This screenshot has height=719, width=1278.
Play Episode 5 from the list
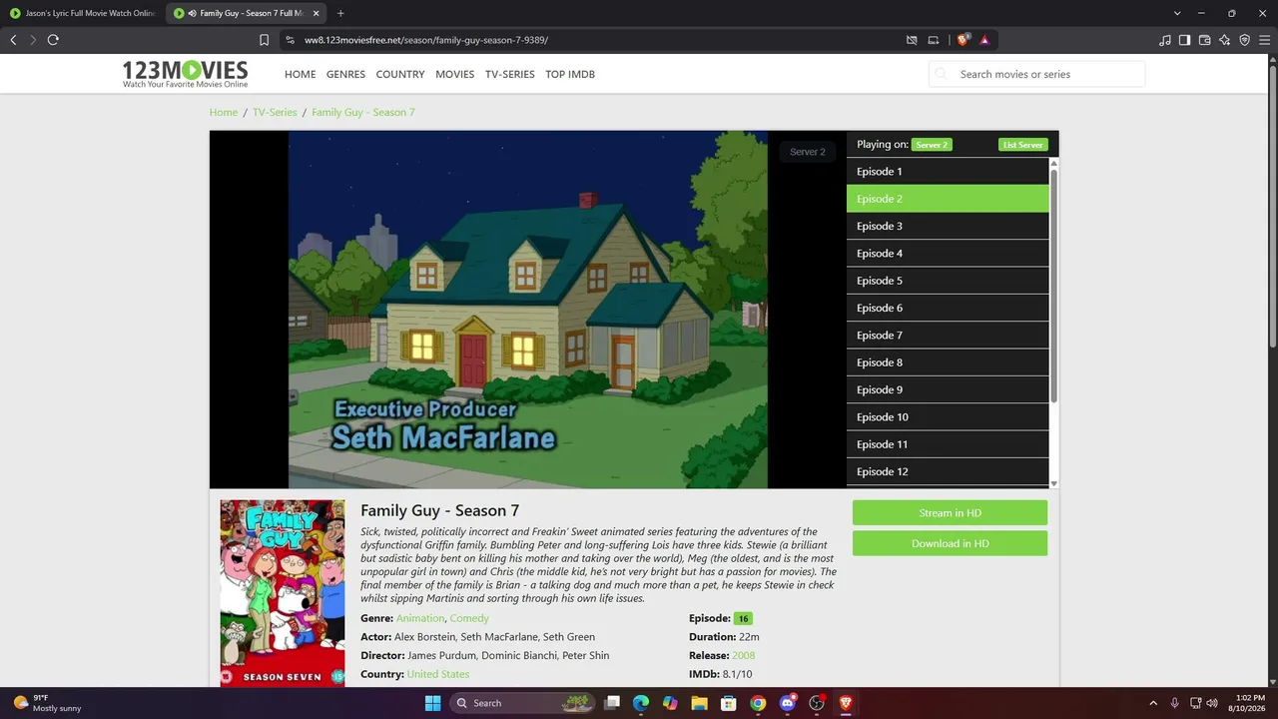(x=948, y=281)
